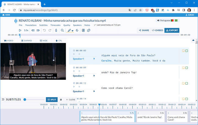Click the rewind icon in toolbar
This screenshot has width=198, height=125.
point(33,30)
